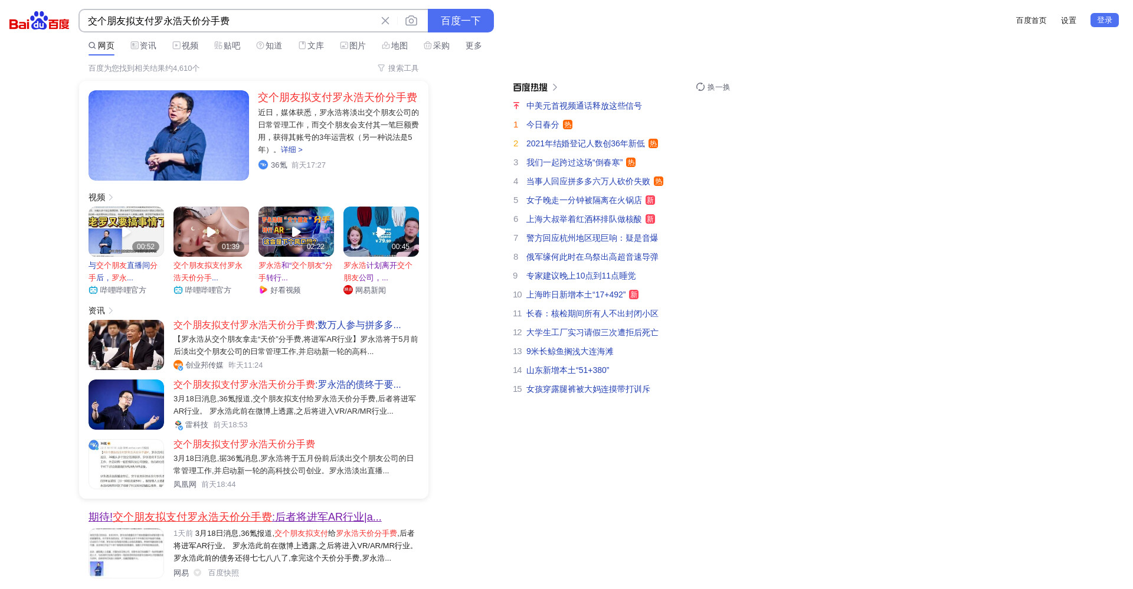Image resolution: width=1133 pixels, height=589 pixels.
Task: Expand the 更多 menu
Action: click(474, 45)
